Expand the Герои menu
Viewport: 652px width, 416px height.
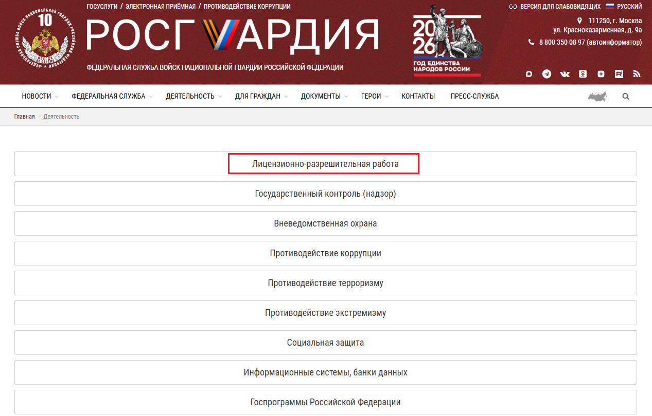tap(375, 96)
